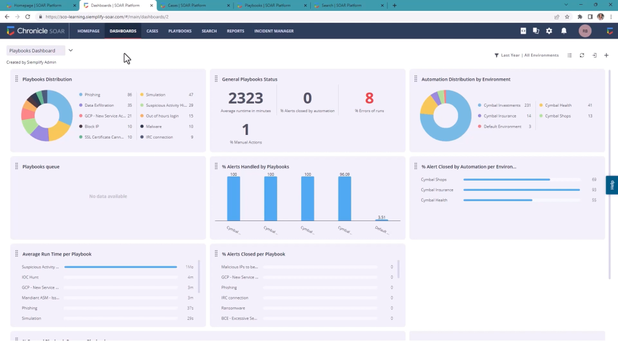The height and width of the screenshot is (347, 618).
Task: Open the share page icon in address bar
Action: [x=557, y=17]
